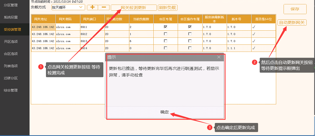Click the 自动更新网关 button
This screenshot has width=315, height=136.
coord(292,23)
